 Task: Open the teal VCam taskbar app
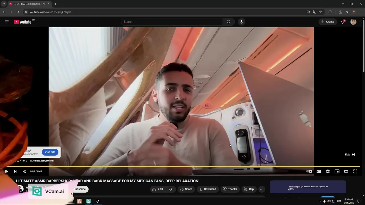pyautogui.click(x=89, y=201)
